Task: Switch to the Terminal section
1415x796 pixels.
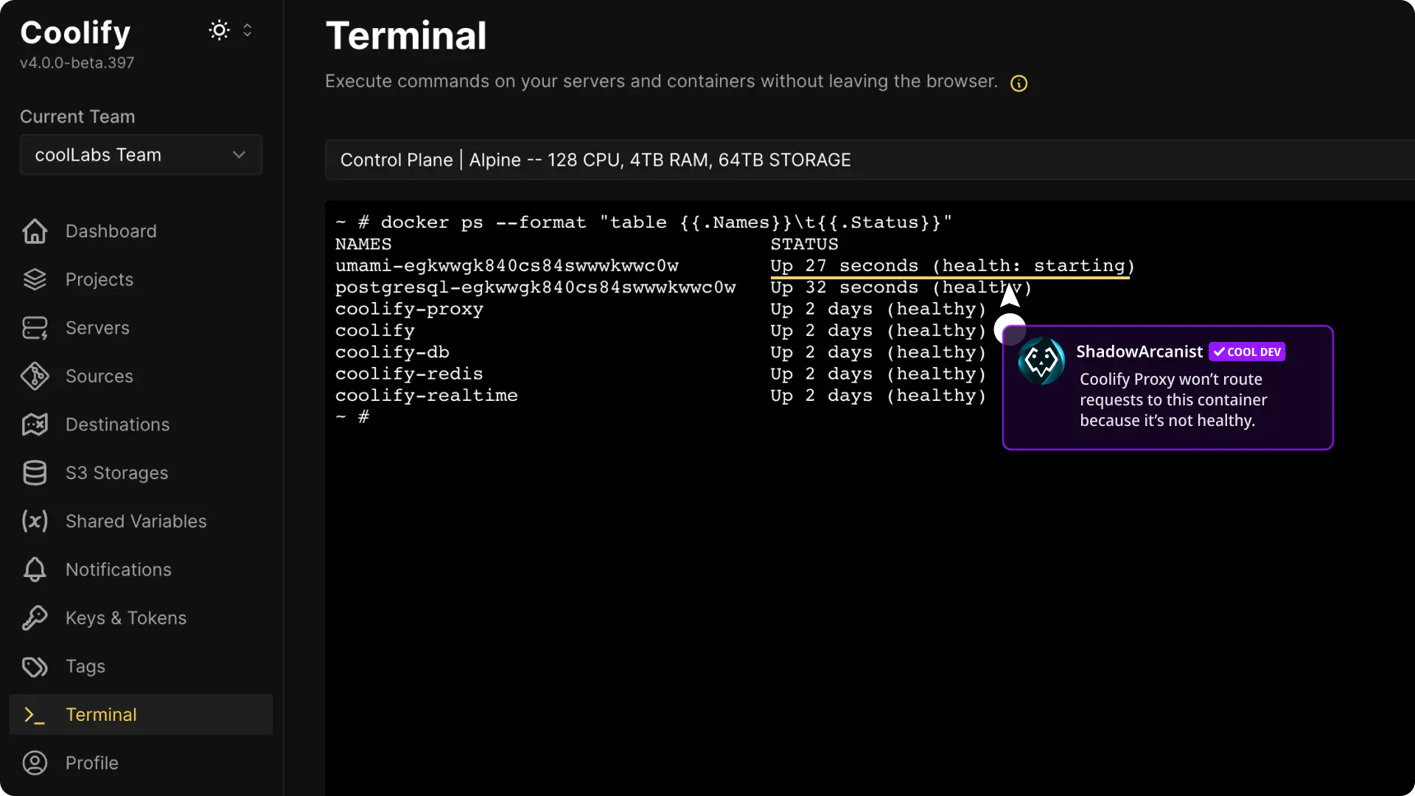Action: tap(102, 715)
